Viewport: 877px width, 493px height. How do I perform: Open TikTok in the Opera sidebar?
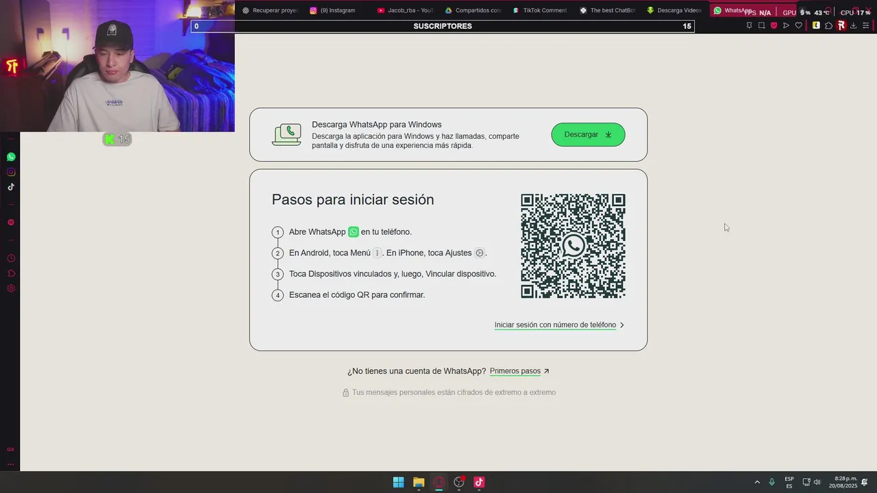11,187
